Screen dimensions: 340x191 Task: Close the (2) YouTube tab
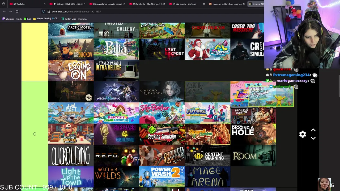44,4
